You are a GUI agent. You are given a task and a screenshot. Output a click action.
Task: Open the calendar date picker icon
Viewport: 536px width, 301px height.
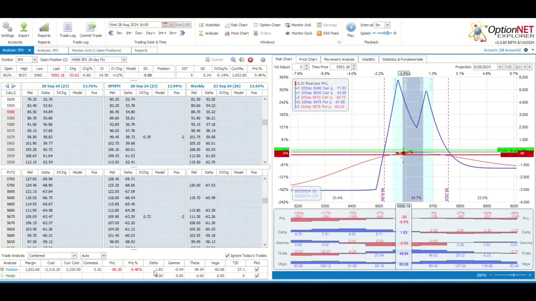click(165, 25)
